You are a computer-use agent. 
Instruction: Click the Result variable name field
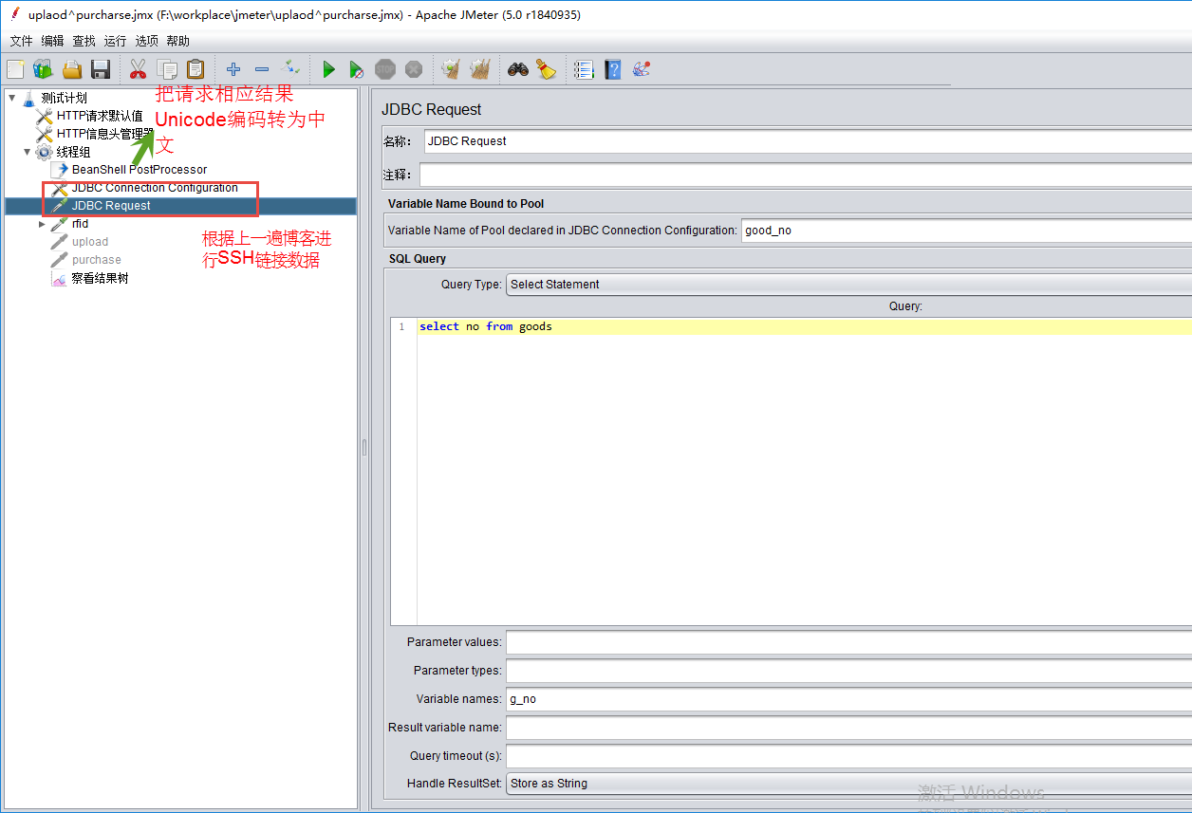[x=848, y=728]
